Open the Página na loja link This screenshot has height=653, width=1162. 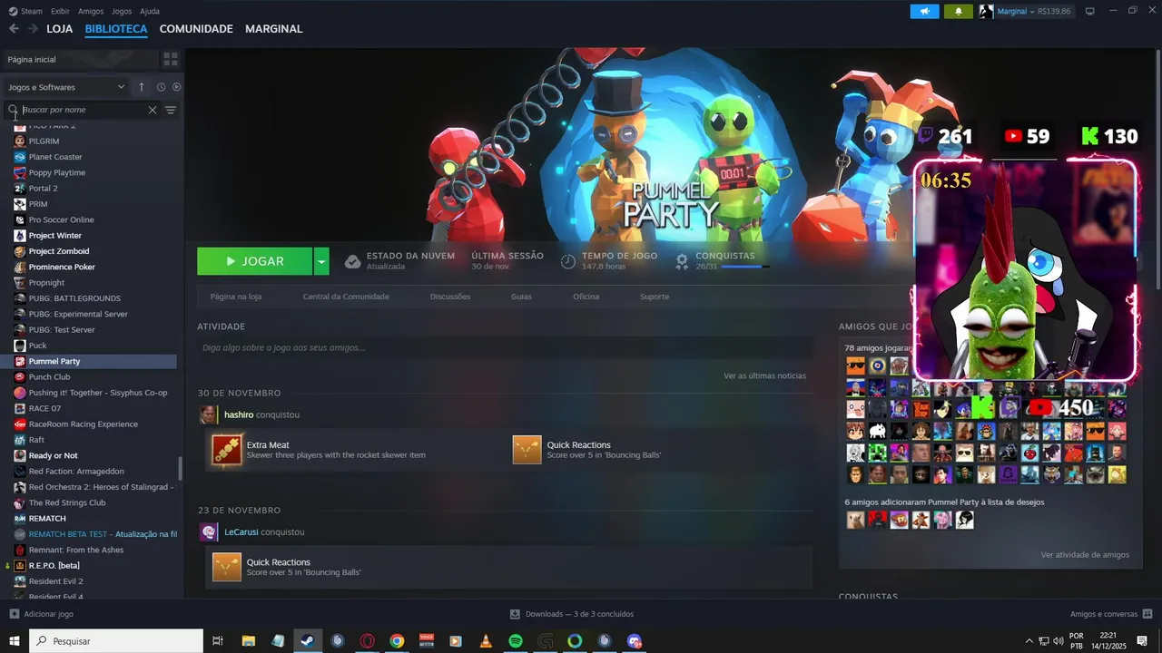point(236,297)
